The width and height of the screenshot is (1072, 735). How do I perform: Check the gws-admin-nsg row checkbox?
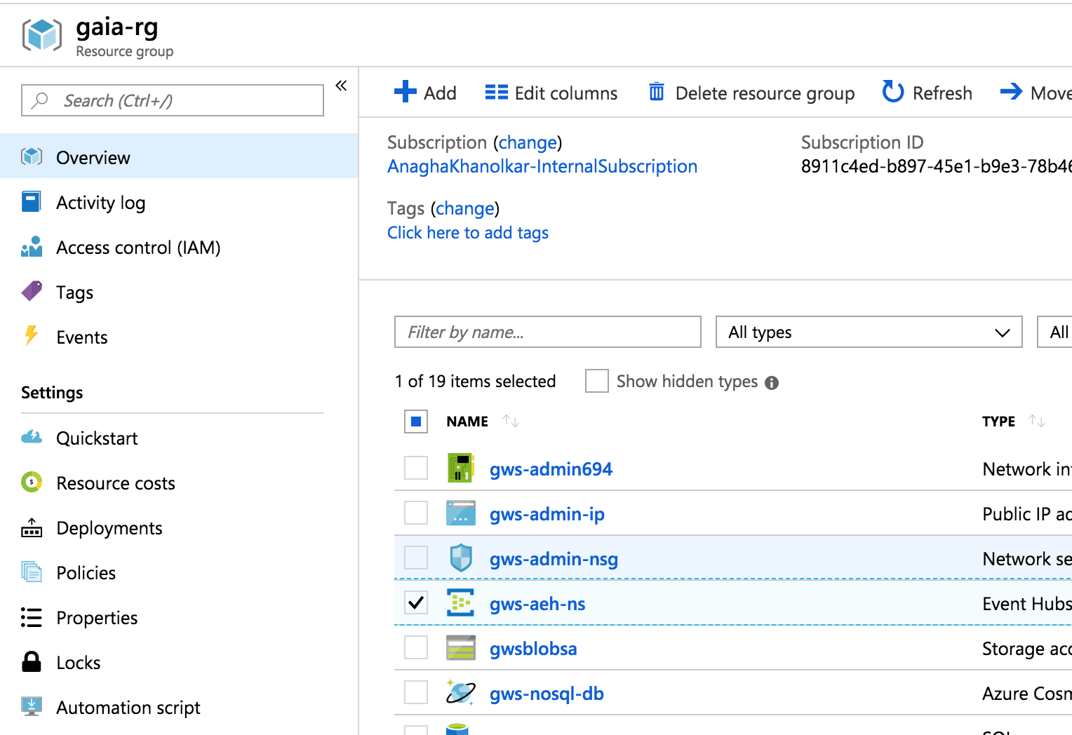pyautogui.click(x=416, y=558)
